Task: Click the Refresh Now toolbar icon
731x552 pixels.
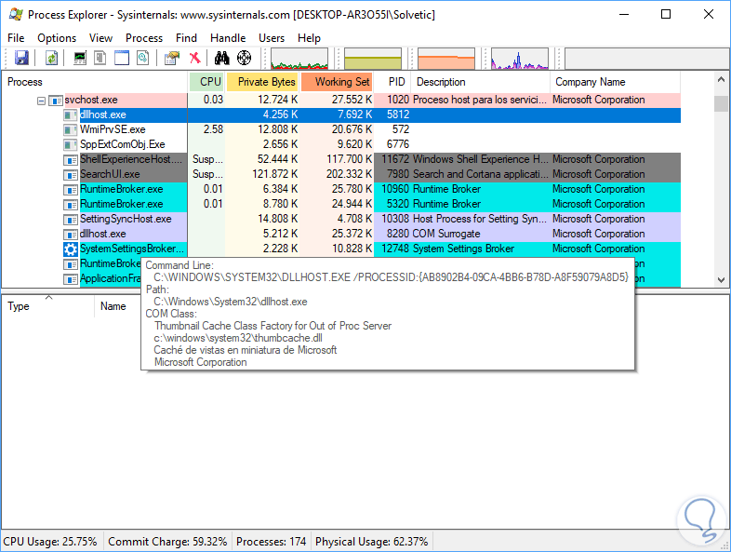Action: [x=52, y=59]
